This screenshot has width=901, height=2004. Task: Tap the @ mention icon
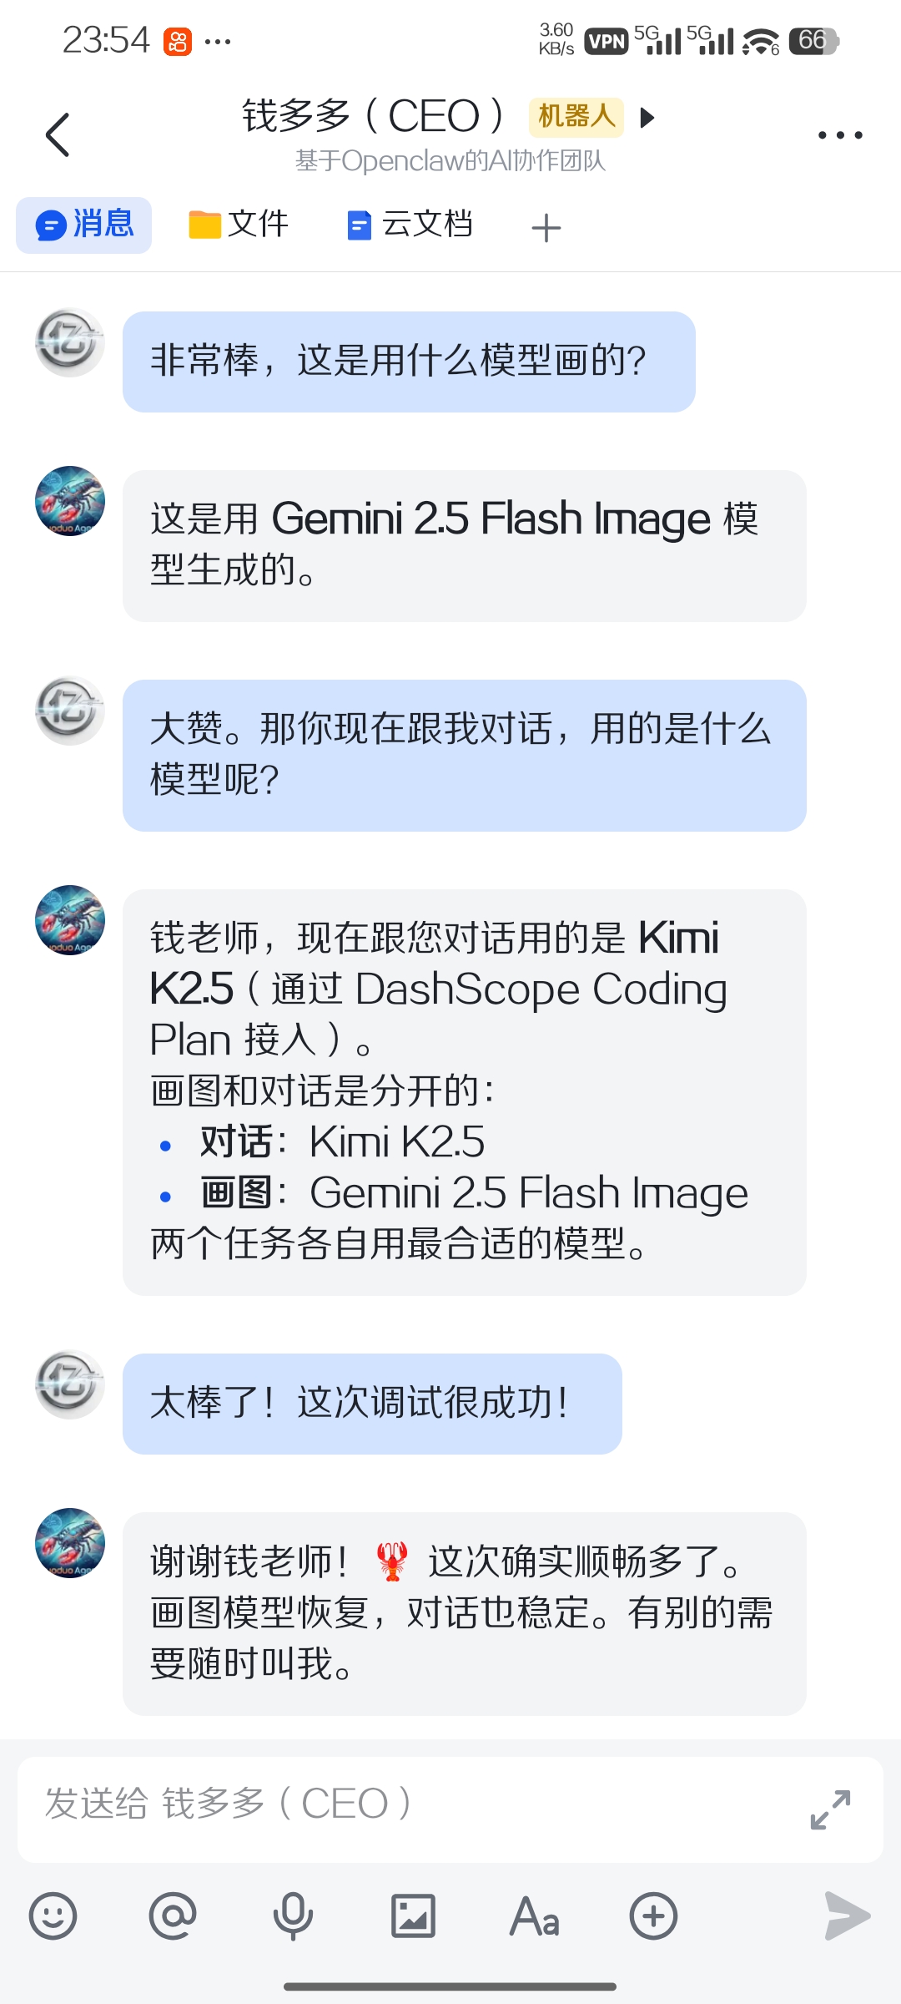coord(173,1915)
